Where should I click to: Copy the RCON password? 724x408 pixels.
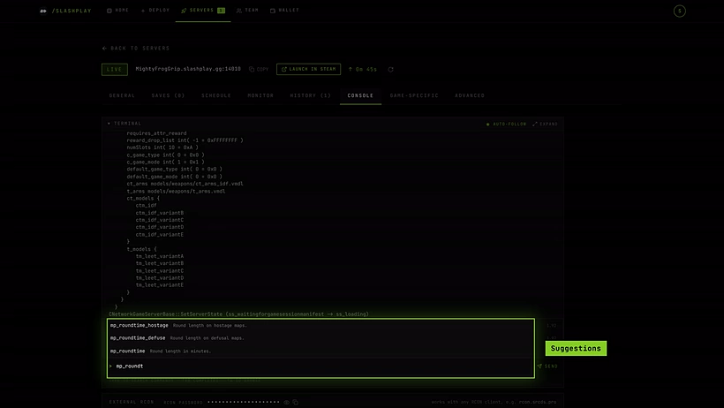tap(296, 403)
